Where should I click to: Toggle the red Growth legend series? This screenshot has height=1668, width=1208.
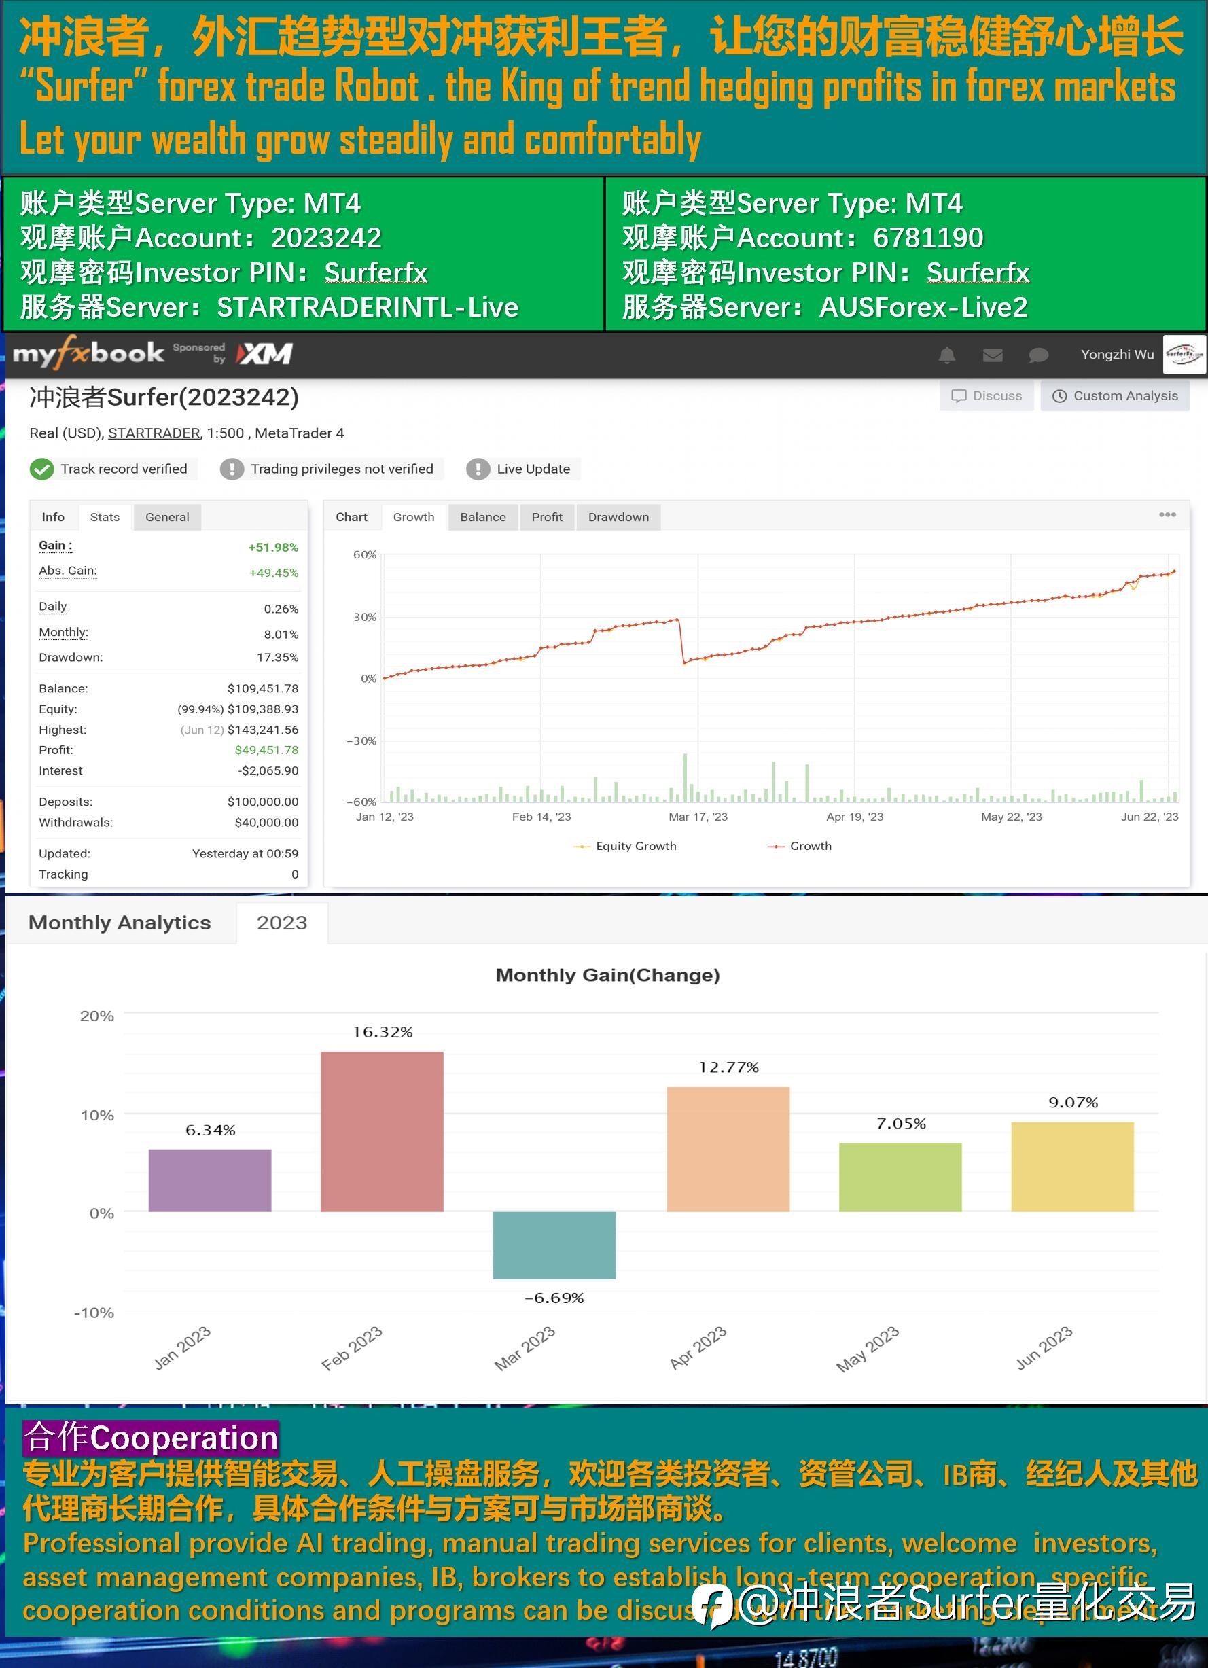click(x=800, y=846)
